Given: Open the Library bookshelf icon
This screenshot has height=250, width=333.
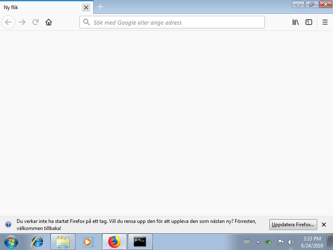Looking at the screenshot, I should point(296,22).
